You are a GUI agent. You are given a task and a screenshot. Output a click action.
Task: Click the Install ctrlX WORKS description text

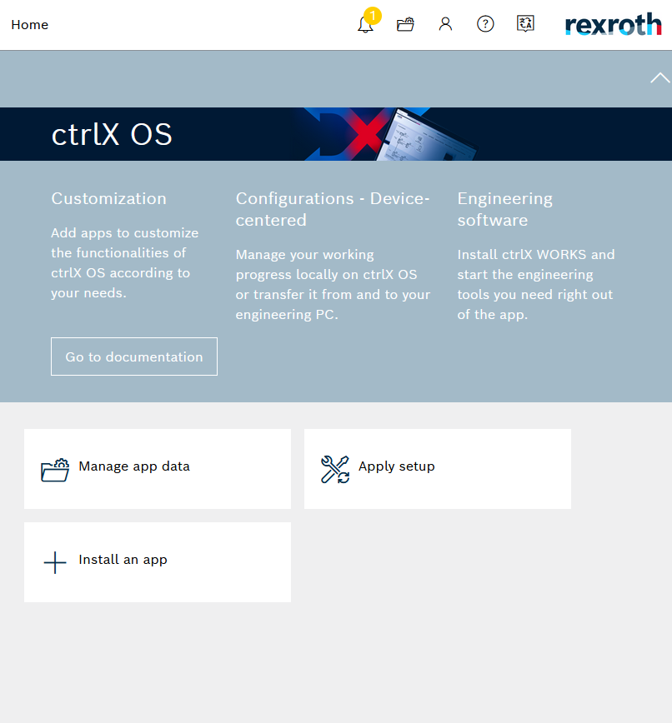(x=536, y=285)
